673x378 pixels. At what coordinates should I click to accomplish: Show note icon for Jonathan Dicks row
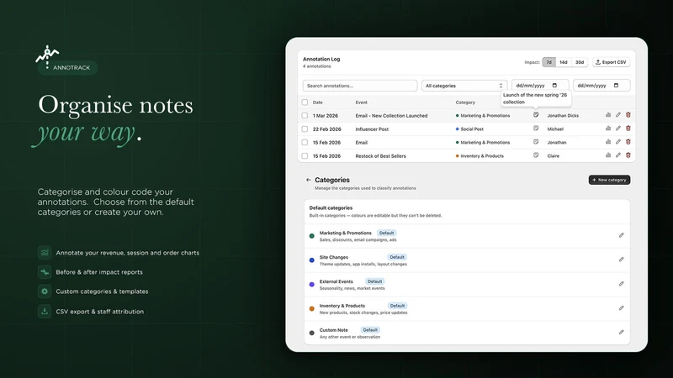tap(536, 115)
